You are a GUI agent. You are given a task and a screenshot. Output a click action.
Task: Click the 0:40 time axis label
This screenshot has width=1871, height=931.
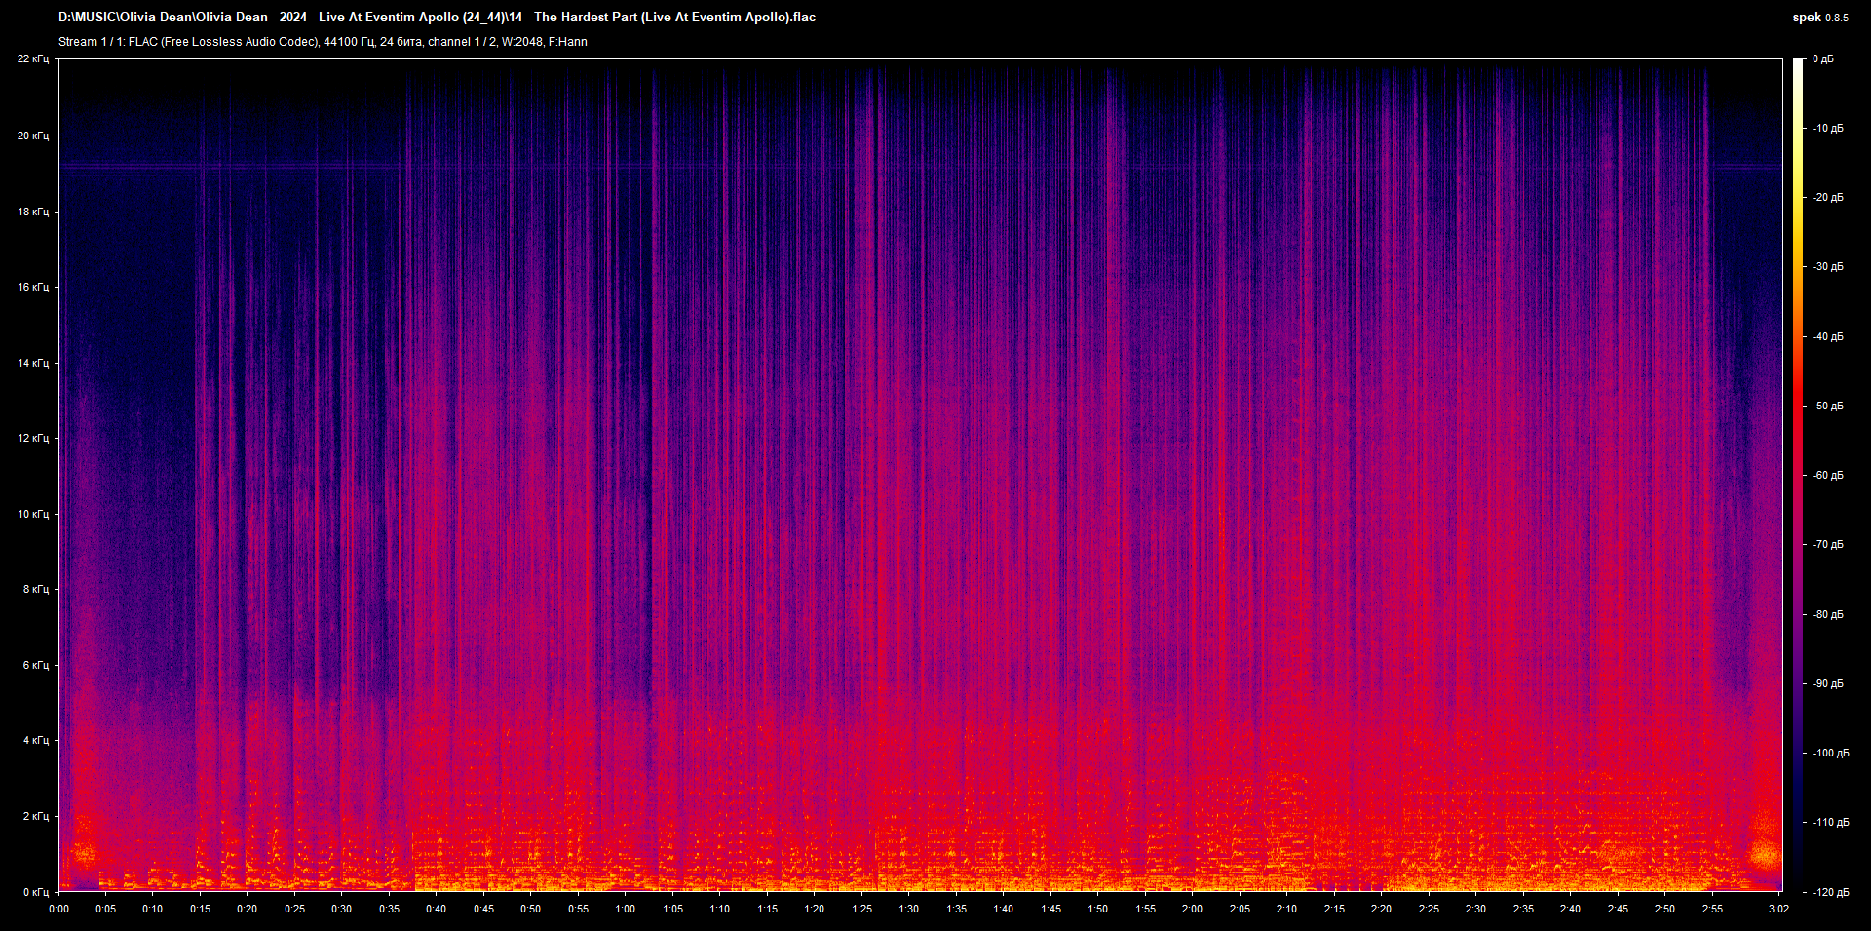coord(436,909)
